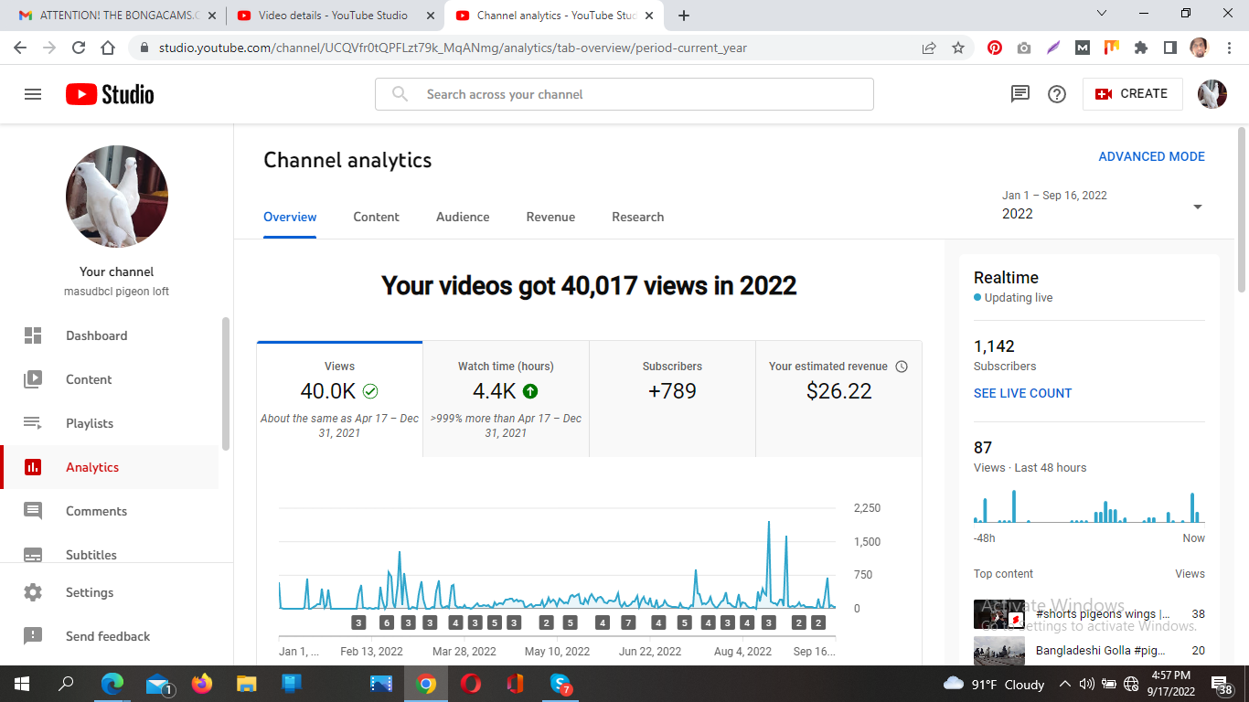Image resolution: width=1249 pixels, height=702 pixels.
Task: Go to Dashboard in the sidebar
Action: point(110,335)
